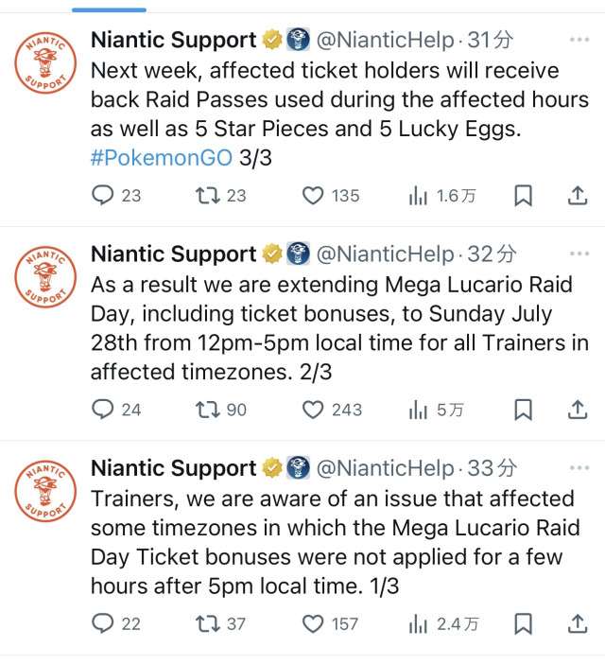This screenshot has height=665, width=605.
Task: Like the tweet with 135 likes
Action: tap(313, 196)
